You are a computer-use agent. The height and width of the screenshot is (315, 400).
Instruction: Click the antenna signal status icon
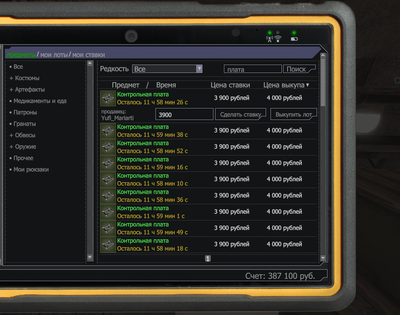(270, 39)
